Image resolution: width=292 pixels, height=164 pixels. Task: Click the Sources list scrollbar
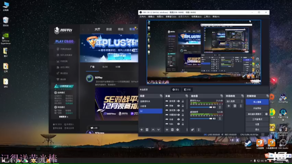187,105
